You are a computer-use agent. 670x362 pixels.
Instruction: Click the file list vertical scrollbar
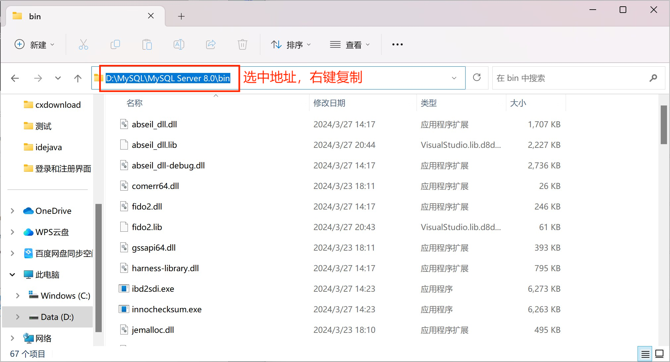tap(663, 125)
